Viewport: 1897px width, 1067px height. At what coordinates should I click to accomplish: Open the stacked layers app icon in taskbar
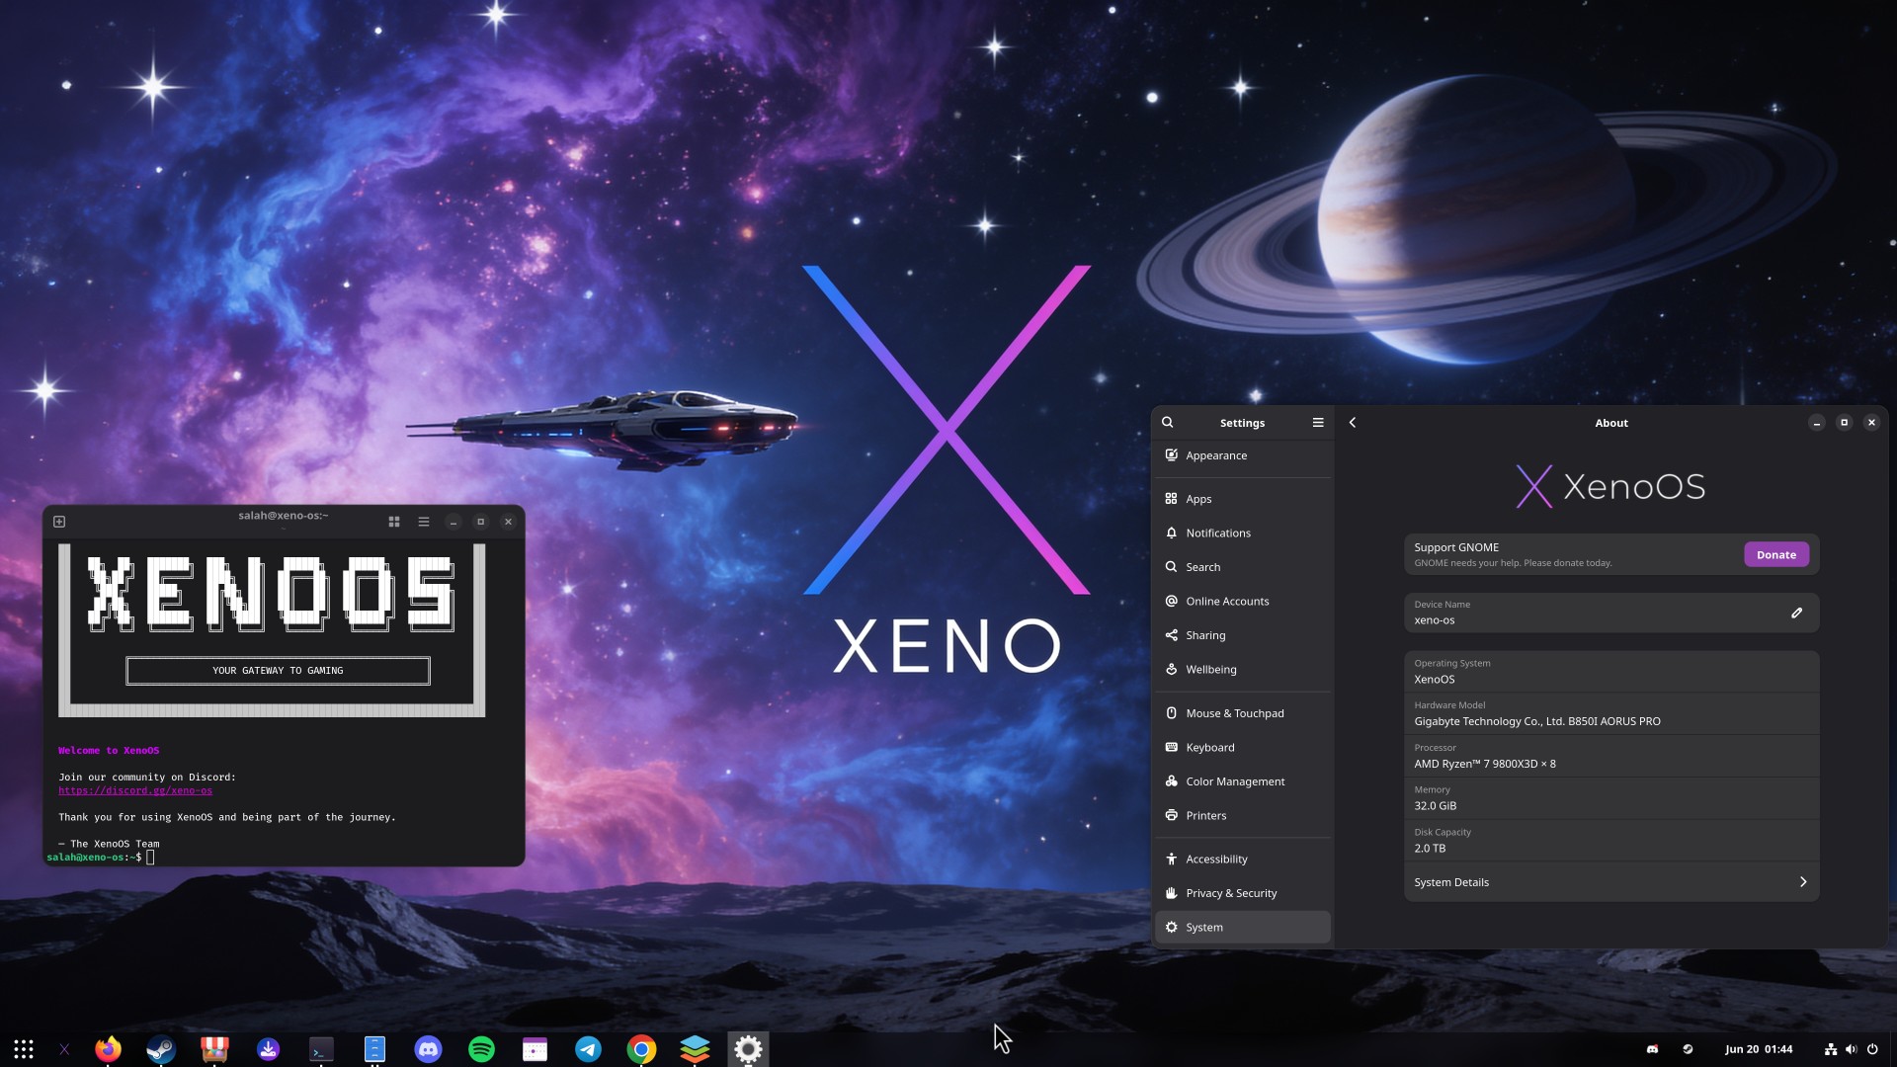tap(695, 1049)
